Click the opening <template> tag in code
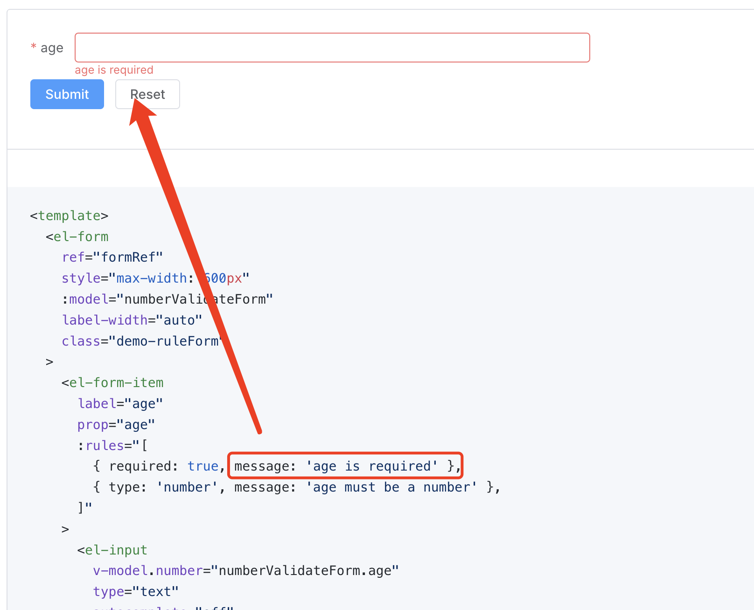This screenshot has width=754, height=610. pos(69,215)
